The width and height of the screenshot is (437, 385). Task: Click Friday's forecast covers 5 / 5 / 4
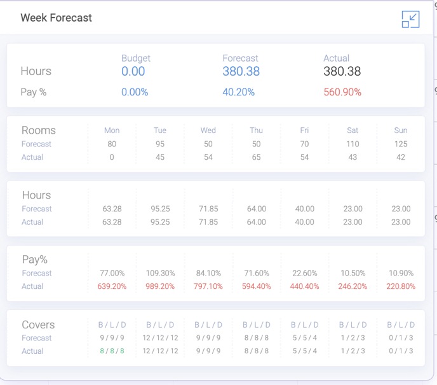(305, 338)
